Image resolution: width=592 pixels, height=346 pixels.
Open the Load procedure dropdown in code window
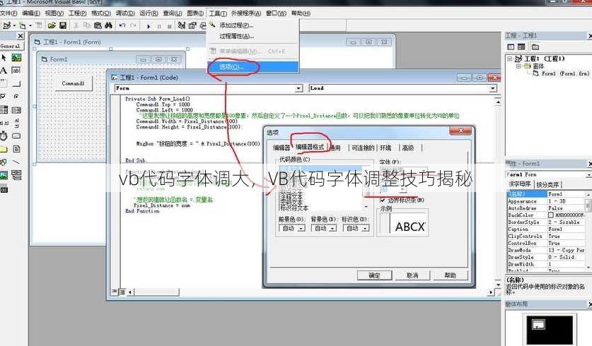click(493, 88)
